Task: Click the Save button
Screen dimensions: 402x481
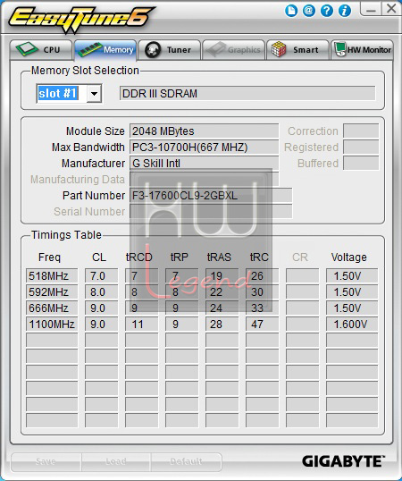Action: 46,461
